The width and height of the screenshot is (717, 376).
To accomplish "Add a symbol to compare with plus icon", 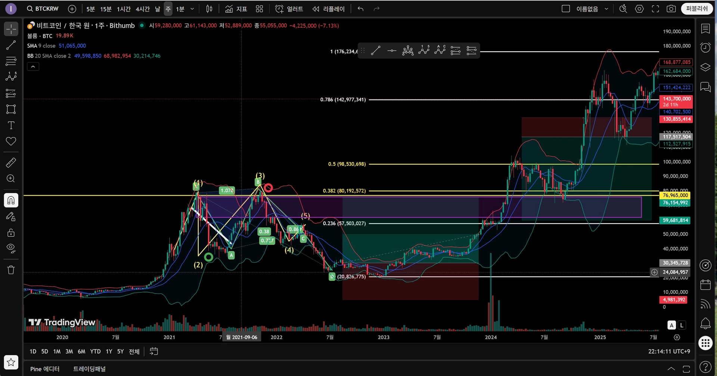I will click(x=72, y=9).
